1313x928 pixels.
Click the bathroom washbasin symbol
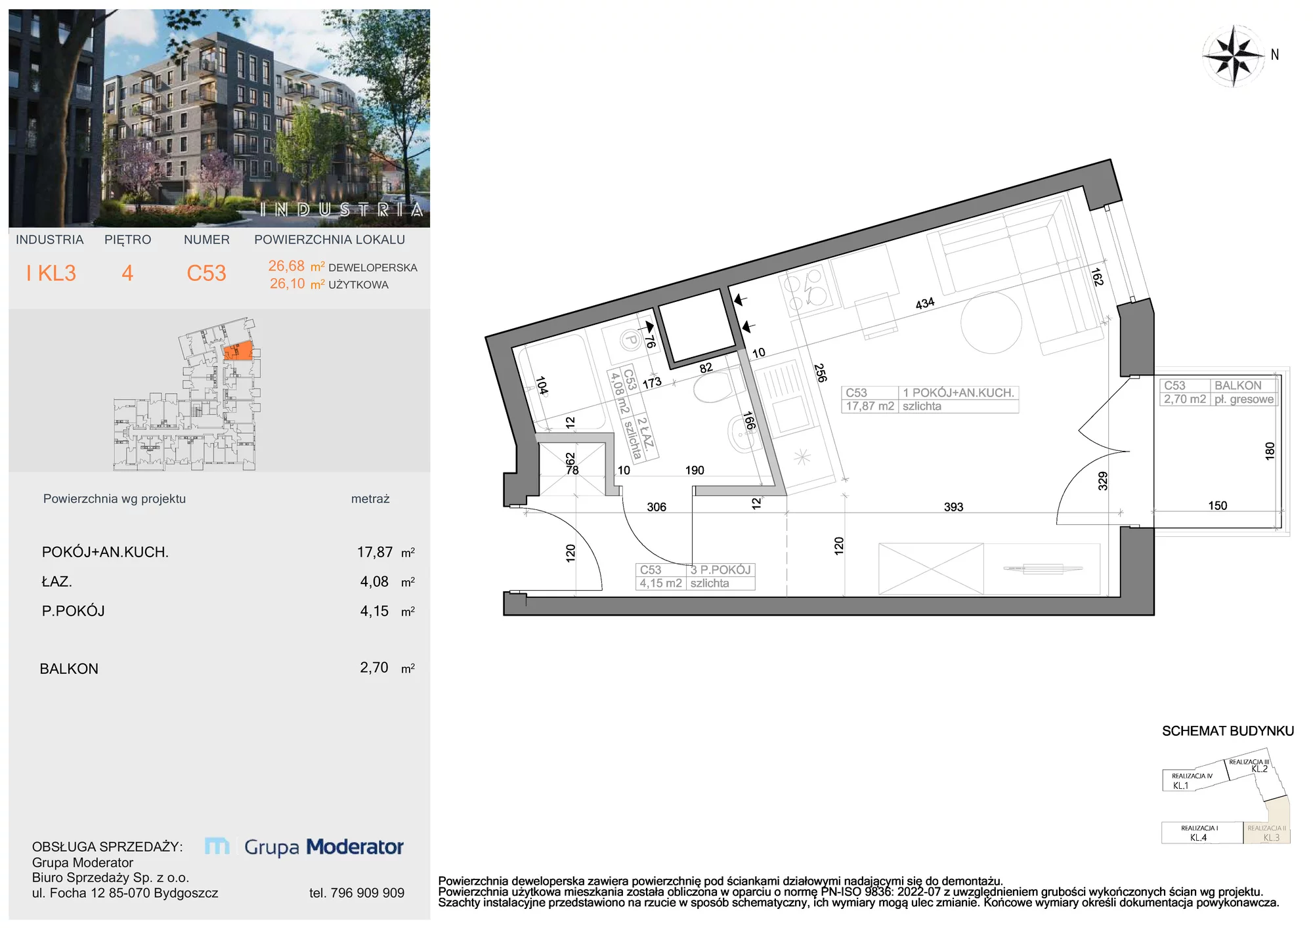tap(744, 434)
